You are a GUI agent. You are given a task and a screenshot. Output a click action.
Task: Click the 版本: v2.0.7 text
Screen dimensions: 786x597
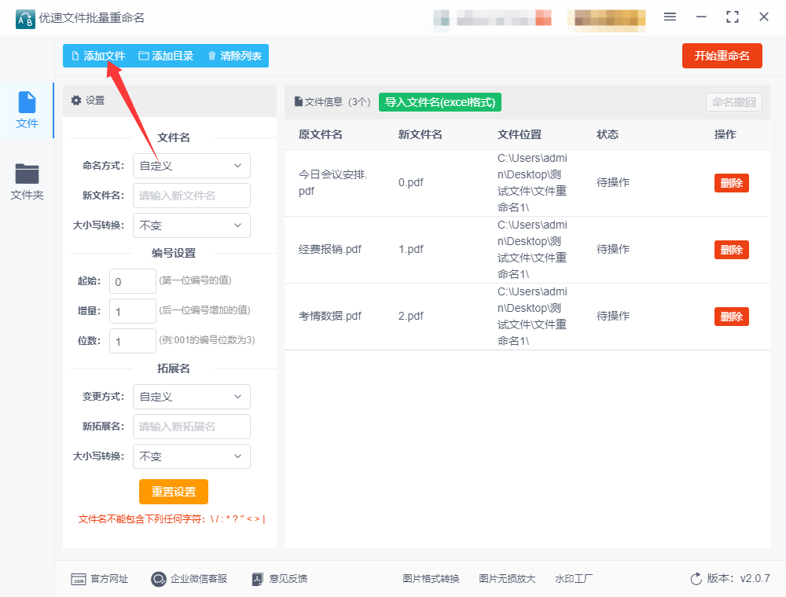(x=738, y=578)
